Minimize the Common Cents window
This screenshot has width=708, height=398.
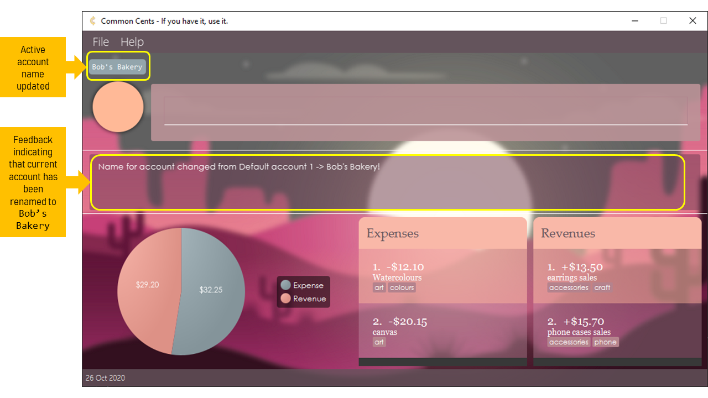pos(634,21)
